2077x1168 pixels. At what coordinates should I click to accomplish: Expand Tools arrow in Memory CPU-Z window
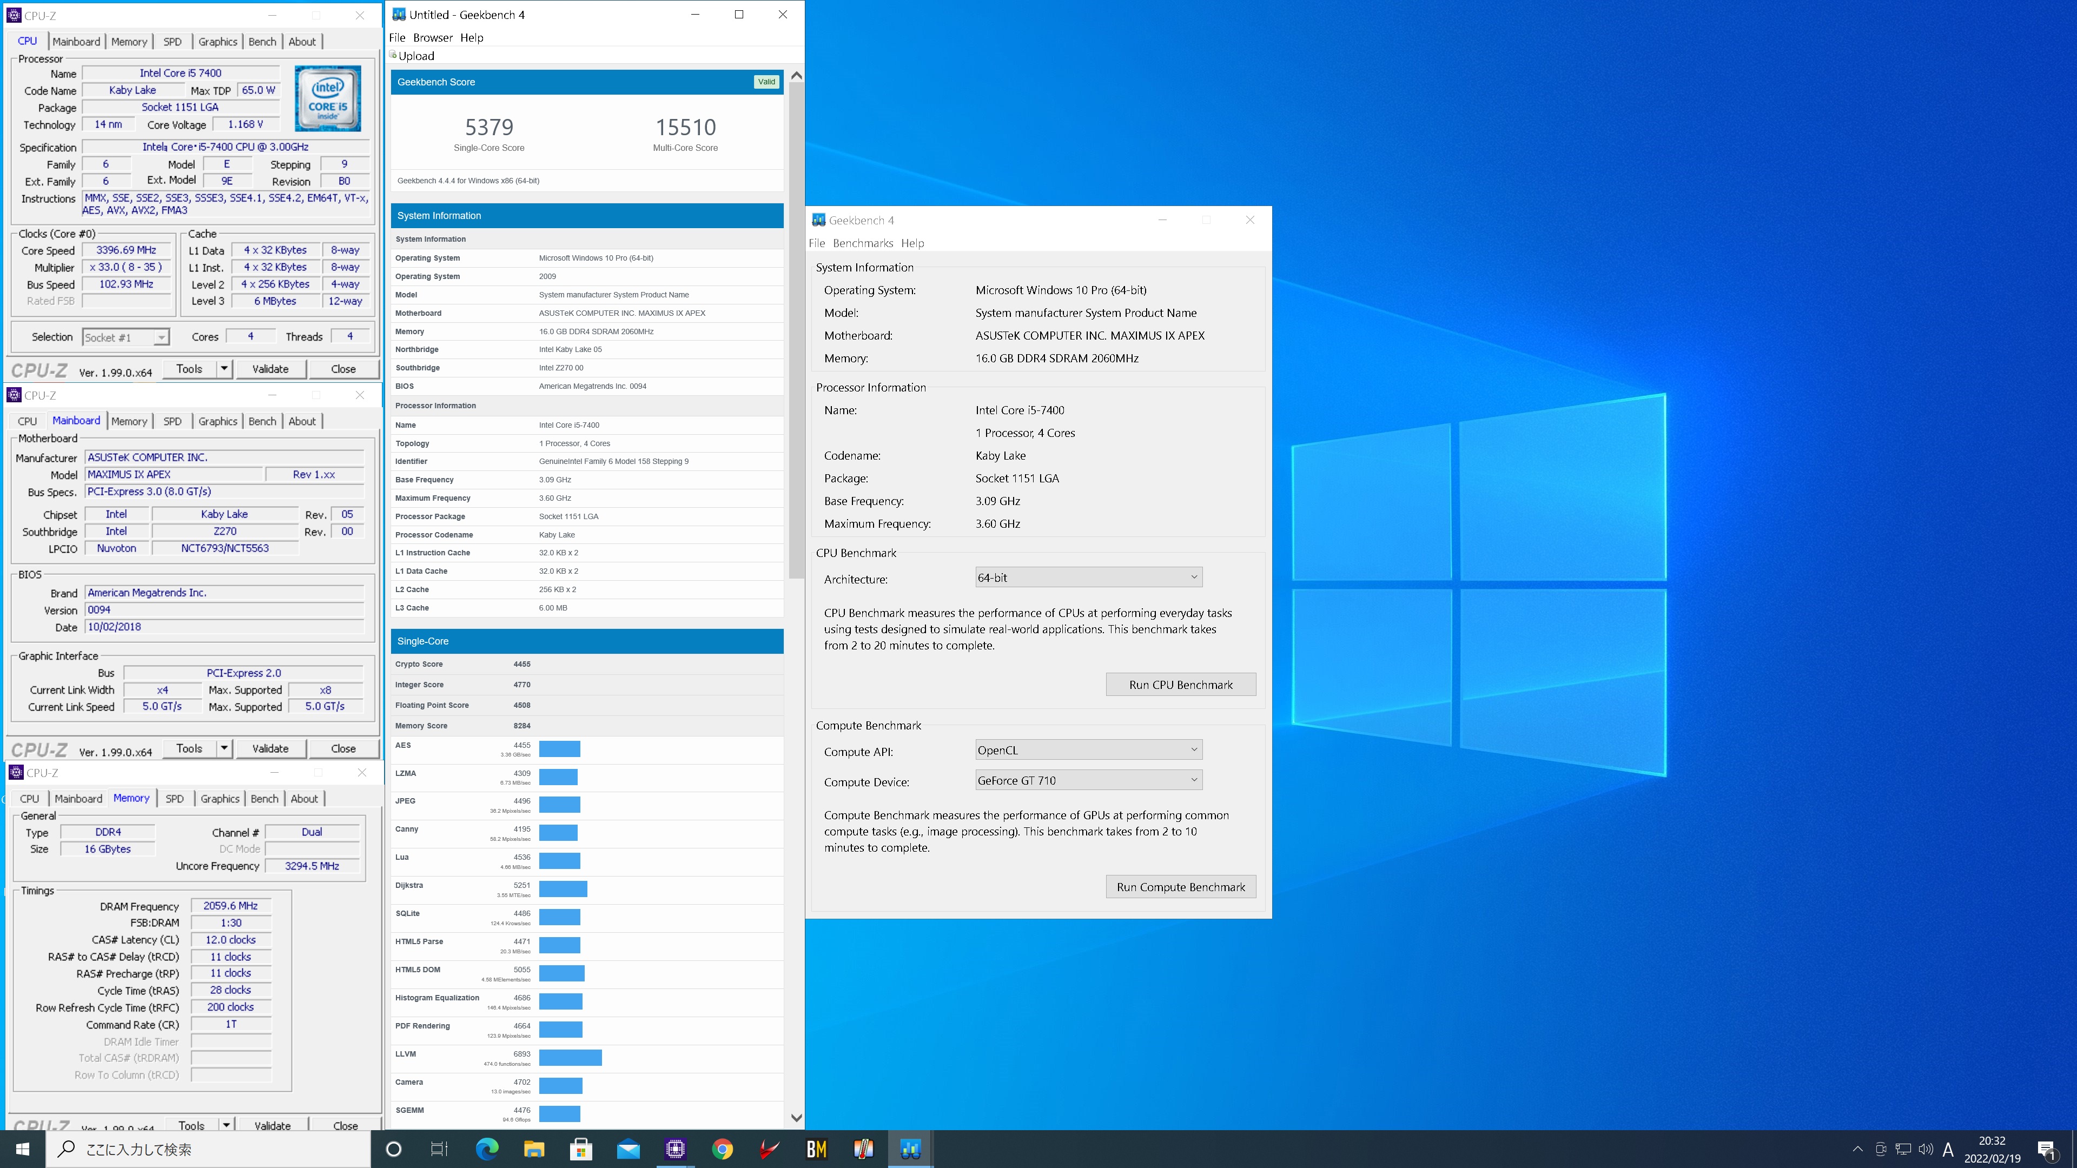coord(227,1125)
